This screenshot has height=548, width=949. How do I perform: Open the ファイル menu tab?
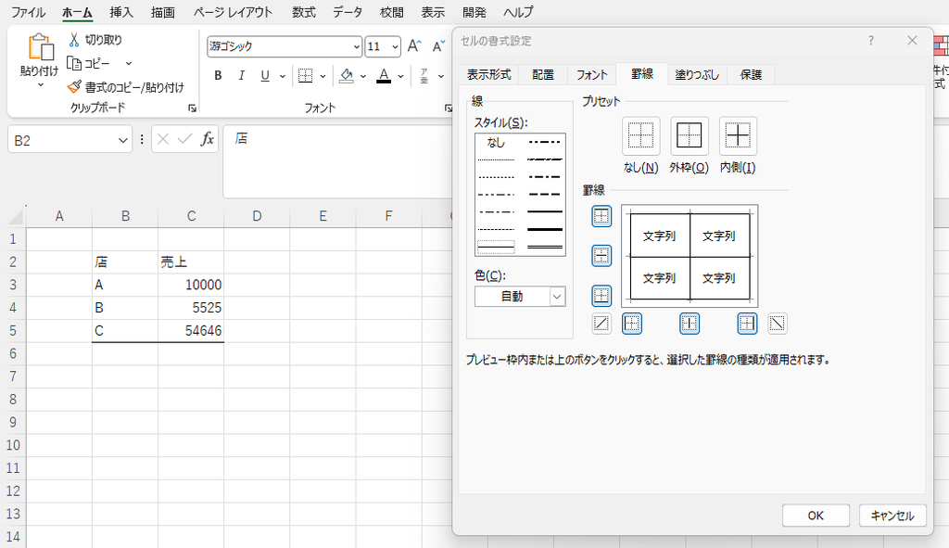tap(29, 12)
